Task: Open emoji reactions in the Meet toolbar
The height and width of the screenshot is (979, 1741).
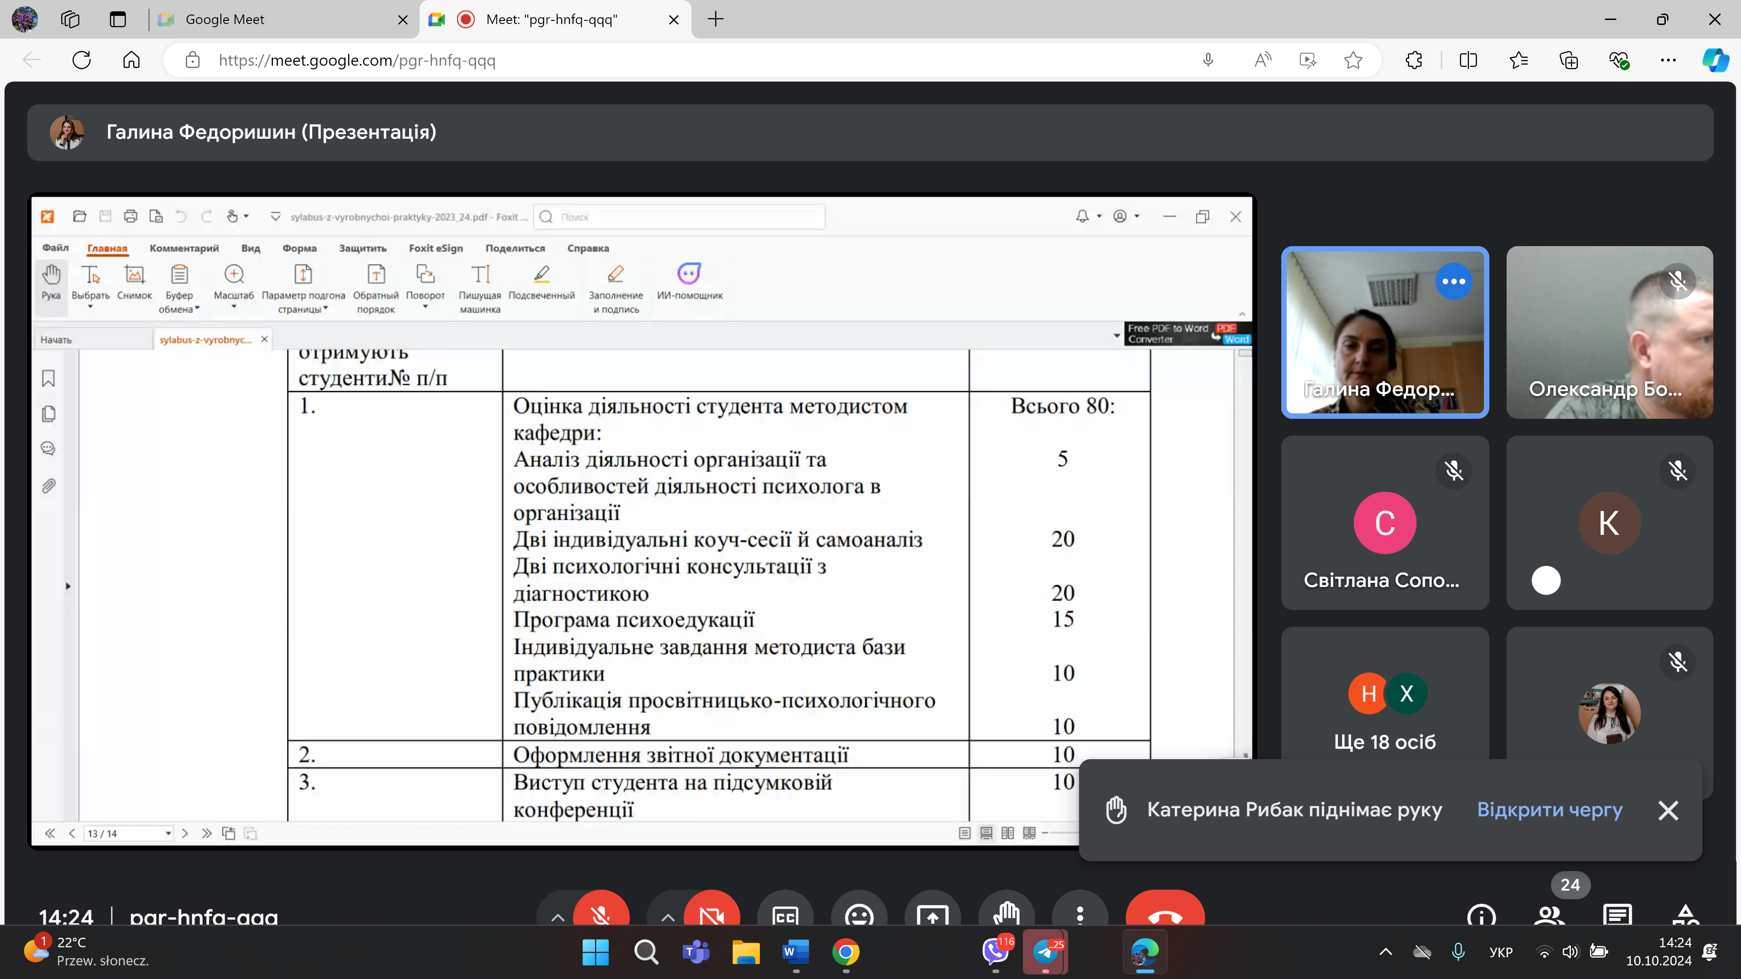Action: pos(859,913)
